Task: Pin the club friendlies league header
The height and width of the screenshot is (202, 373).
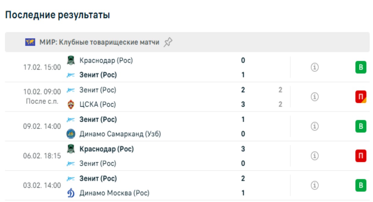Action: point(168,42)
